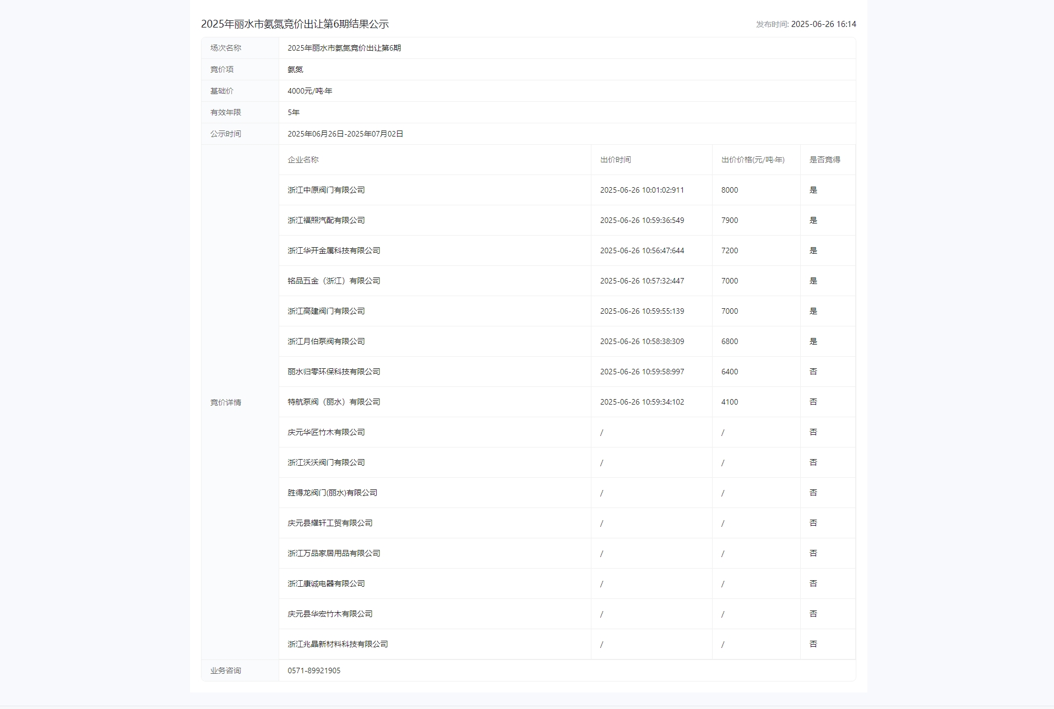Click 是 in the 浙江中原阀门 row
1054x709 pixels.
[x=813, y=190]
